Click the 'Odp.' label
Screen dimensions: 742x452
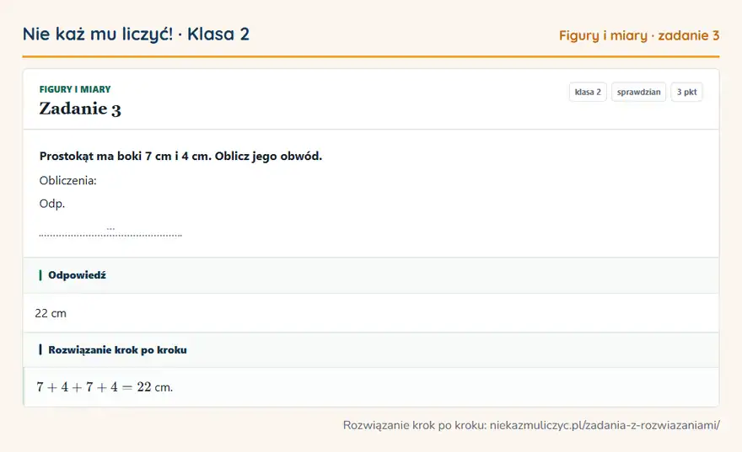tap(52, 204)
